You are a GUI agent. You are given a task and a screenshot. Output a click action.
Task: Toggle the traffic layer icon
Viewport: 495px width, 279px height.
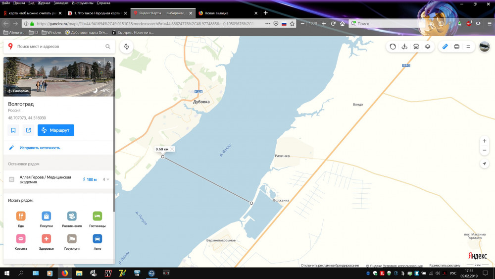pyautogui.click(x=393, y=47)
